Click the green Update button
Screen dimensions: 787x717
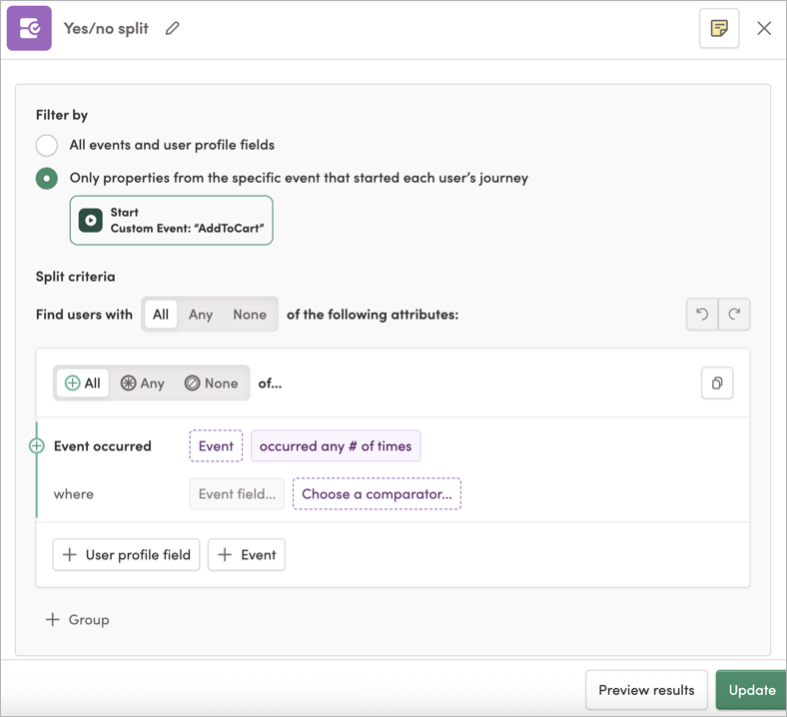pos(751,690)
